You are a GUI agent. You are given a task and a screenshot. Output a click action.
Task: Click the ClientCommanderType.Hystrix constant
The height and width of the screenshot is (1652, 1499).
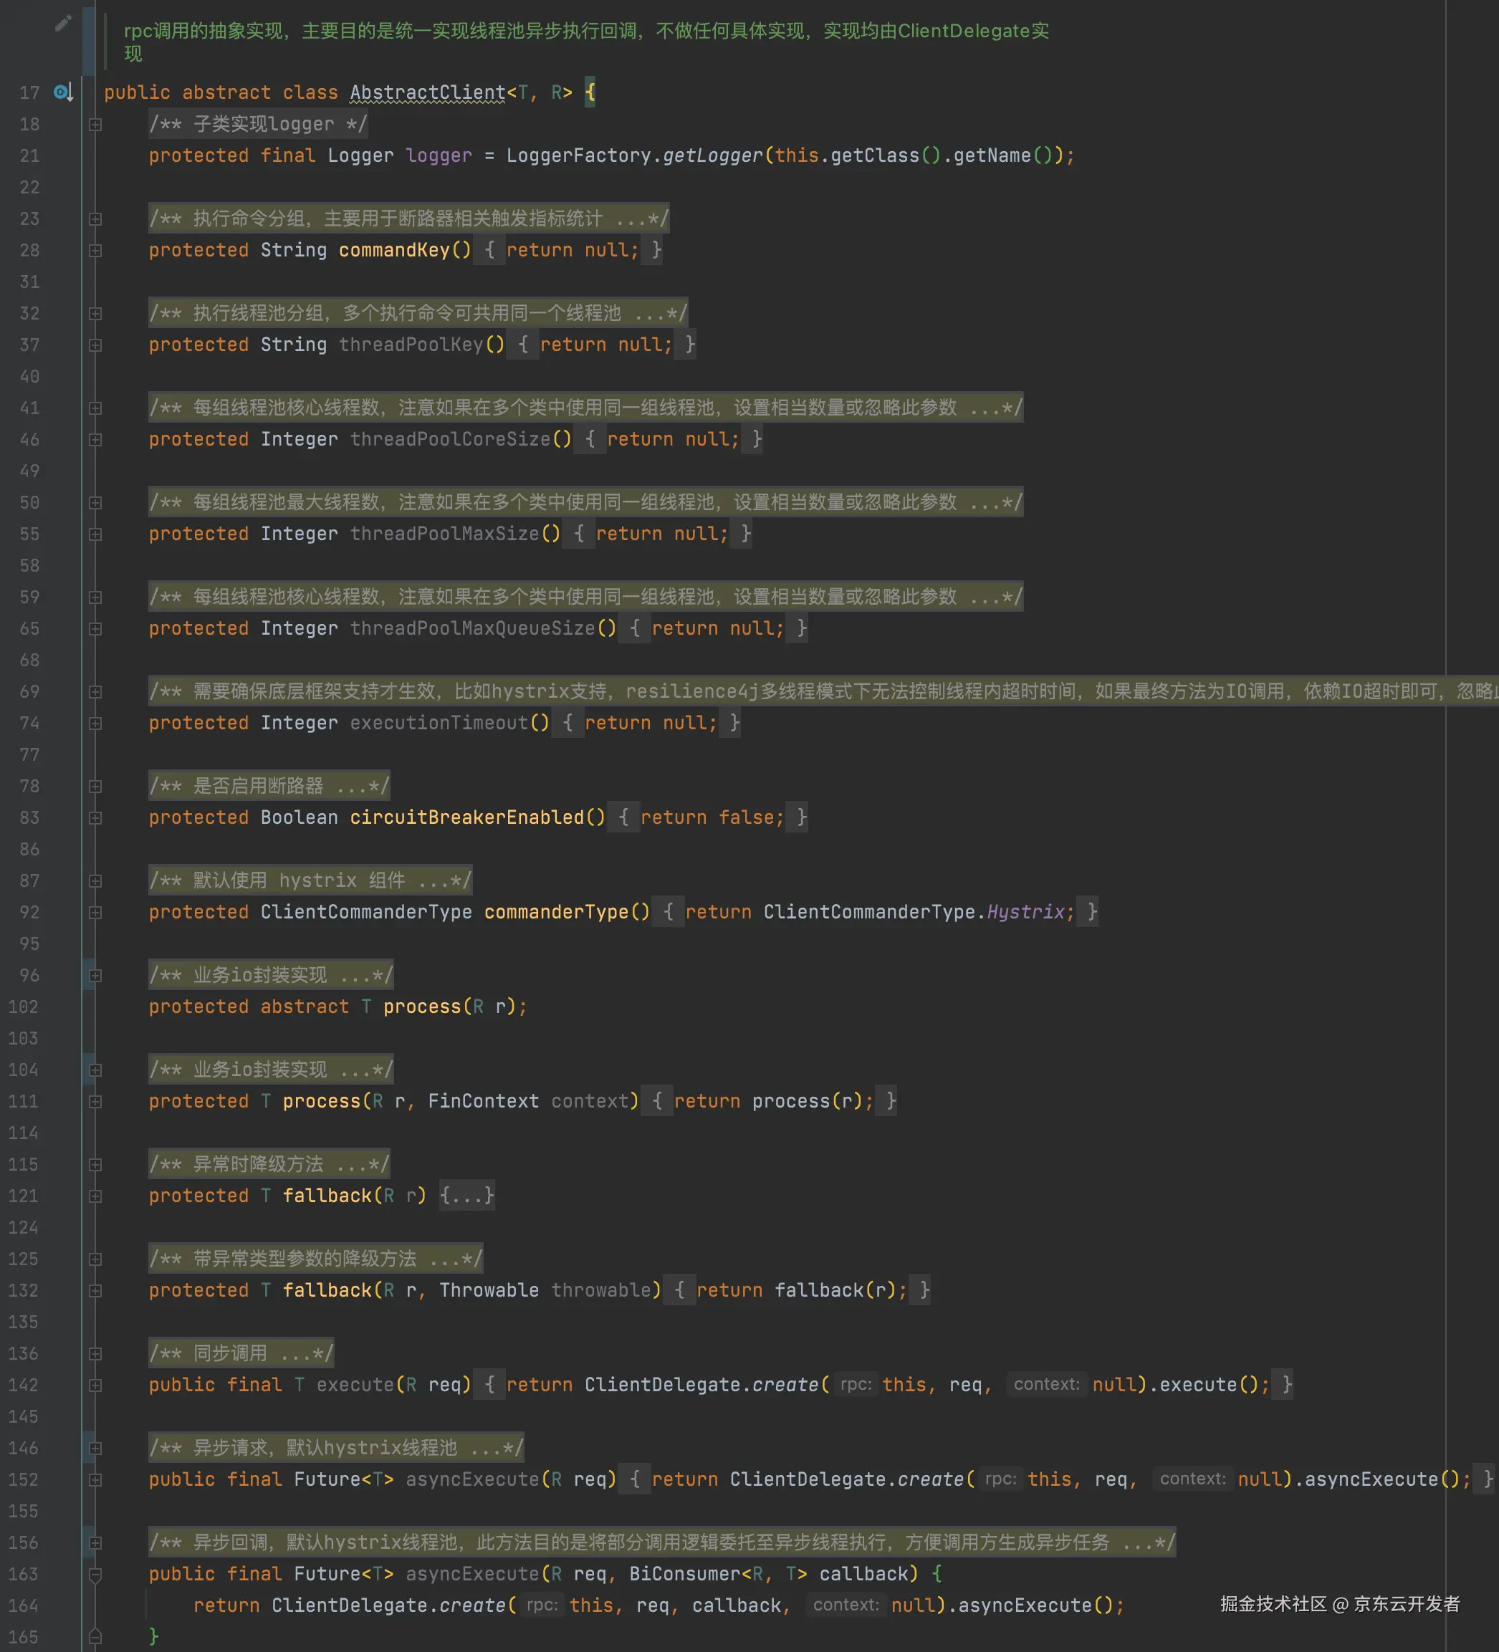point(1025,912)
